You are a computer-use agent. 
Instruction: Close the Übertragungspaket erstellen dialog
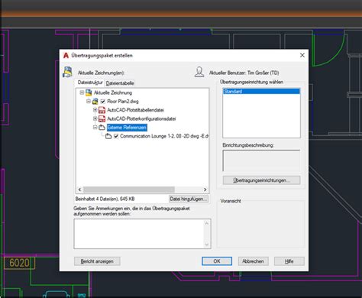[302, 55]
